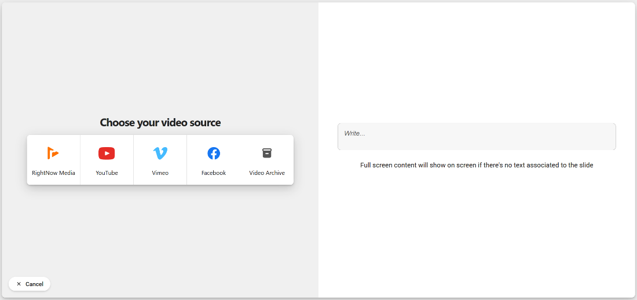Click the Cancel button

click(30, 284)
